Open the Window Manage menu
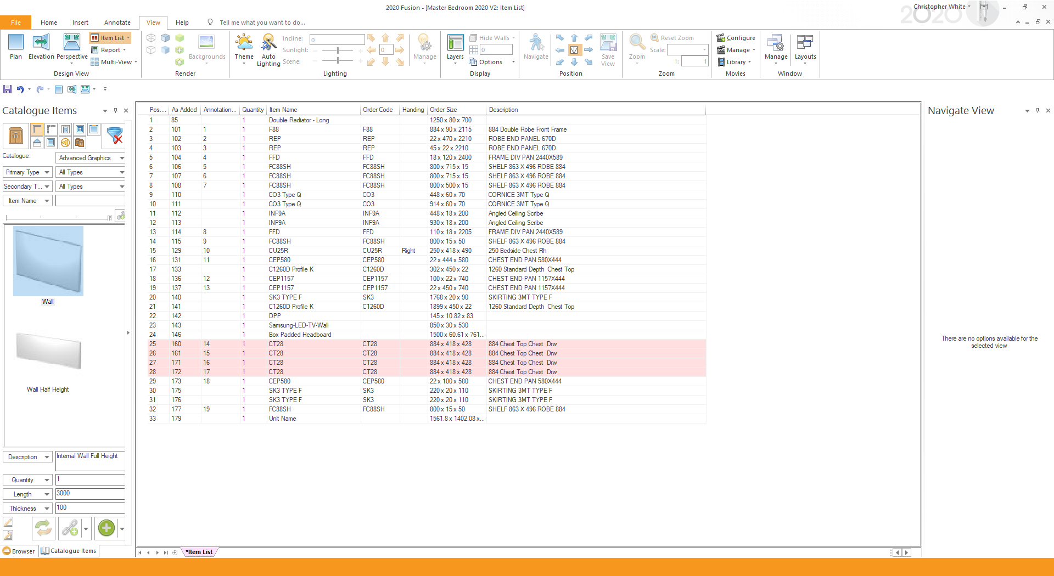1054x576 pixels. click(776, 48)
